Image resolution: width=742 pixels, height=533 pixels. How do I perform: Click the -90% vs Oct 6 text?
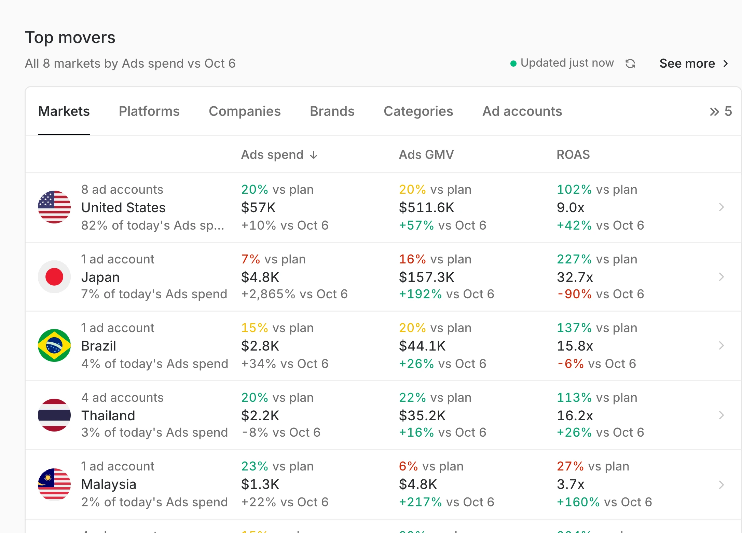pos(600,294)
